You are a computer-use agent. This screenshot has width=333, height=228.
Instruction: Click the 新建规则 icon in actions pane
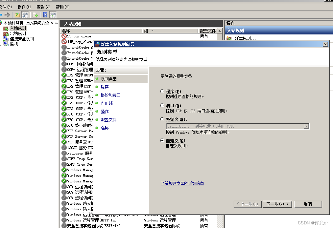pos(229,39)
